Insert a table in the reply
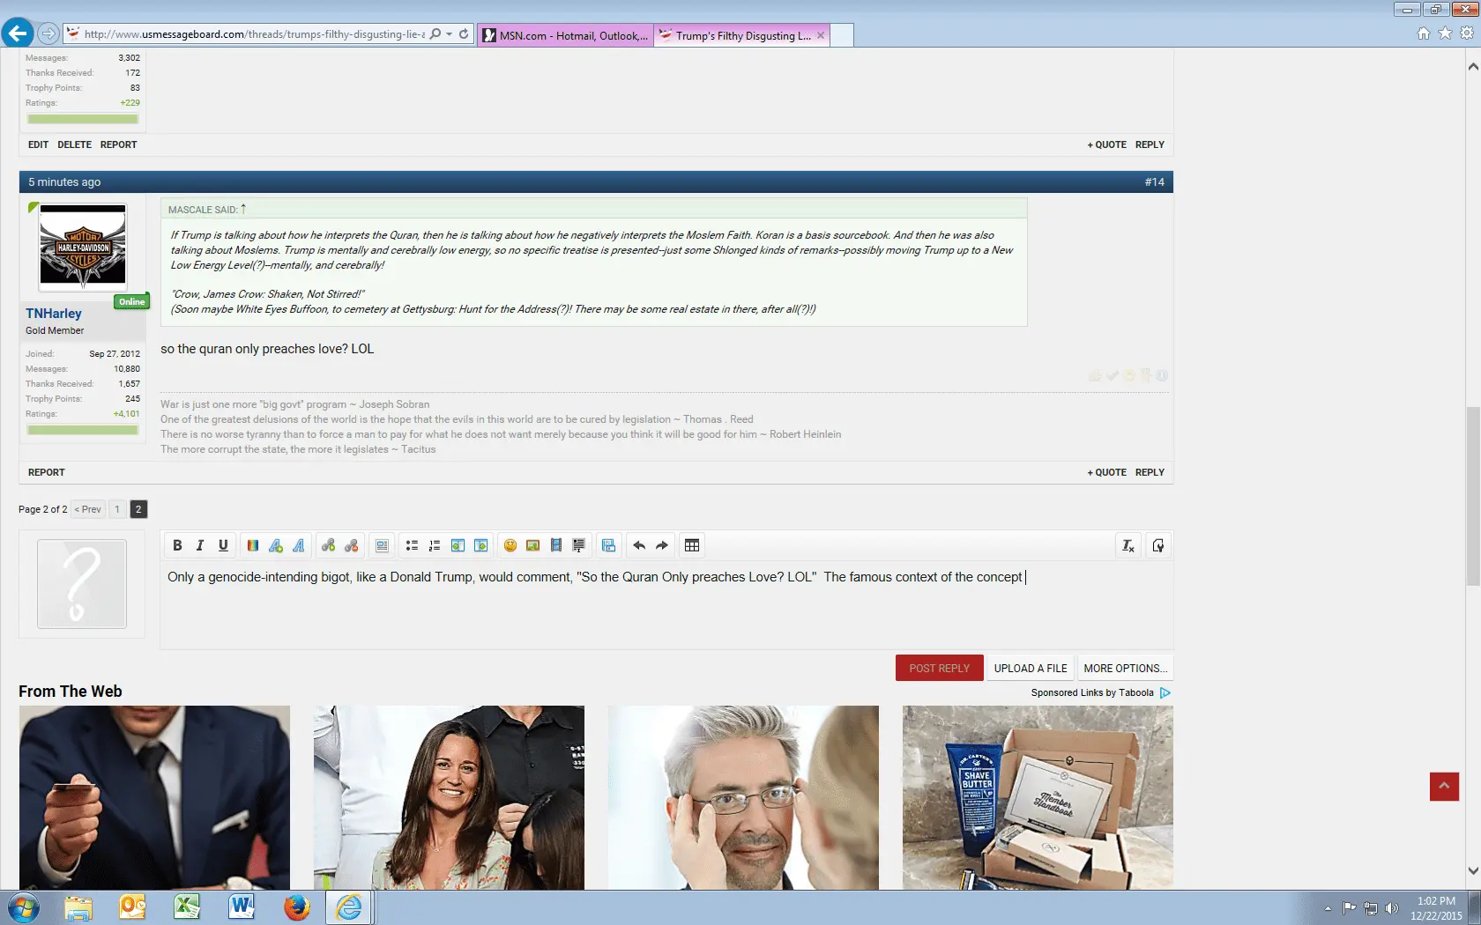 coord(692,546)
